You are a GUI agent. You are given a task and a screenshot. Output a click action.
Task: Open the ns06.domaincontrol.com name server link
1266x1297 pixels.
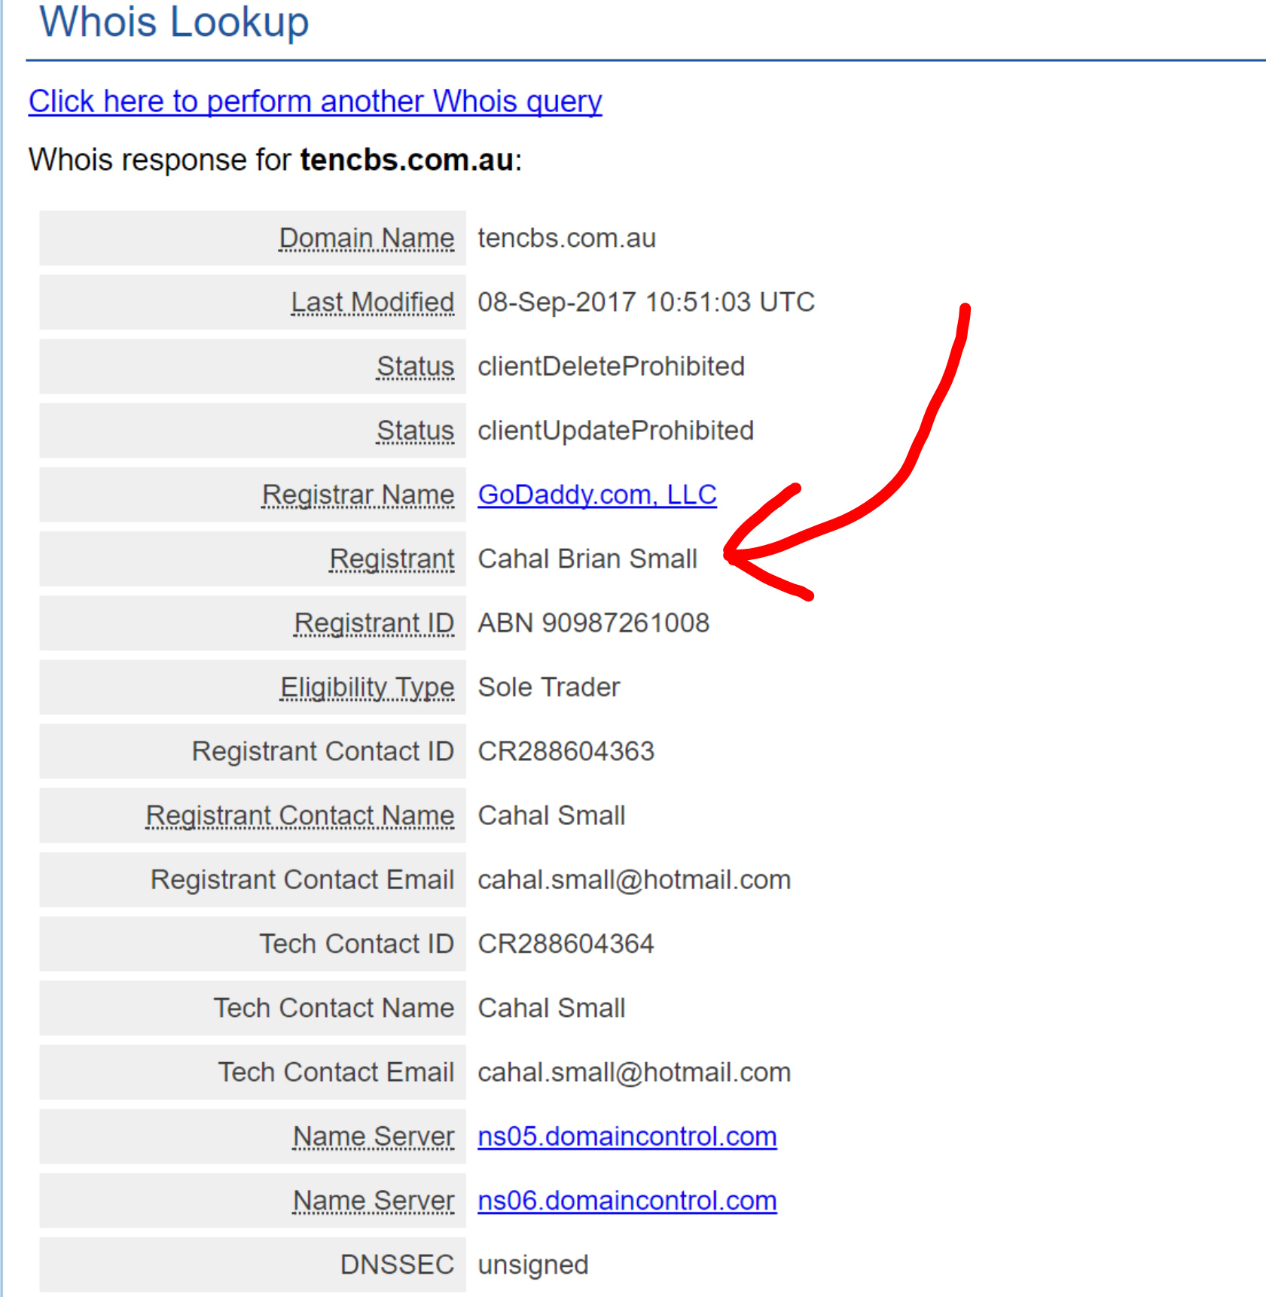pos(627,1201)
